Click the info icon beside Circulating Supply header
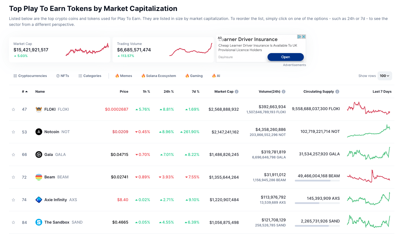Viewport: 402px width, 234px height. pyautogui.click(x=337, y=91)
